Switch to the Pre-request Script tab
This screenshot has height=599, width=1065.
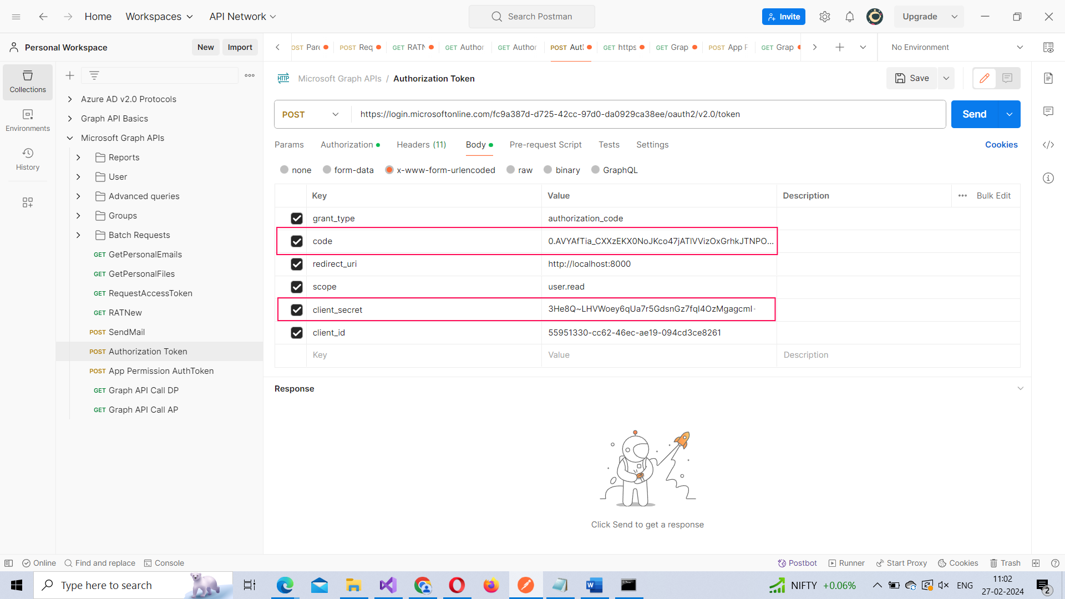pyautogui.click(x=545, y=145)
